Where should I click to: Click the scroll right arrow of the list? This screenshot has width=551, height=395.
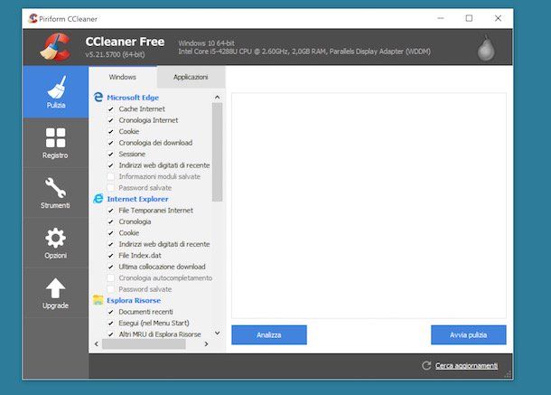pyautogui.click(x=206, y=344)
